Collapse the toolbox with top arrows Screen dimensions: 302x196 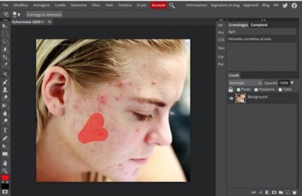(5, 20)
